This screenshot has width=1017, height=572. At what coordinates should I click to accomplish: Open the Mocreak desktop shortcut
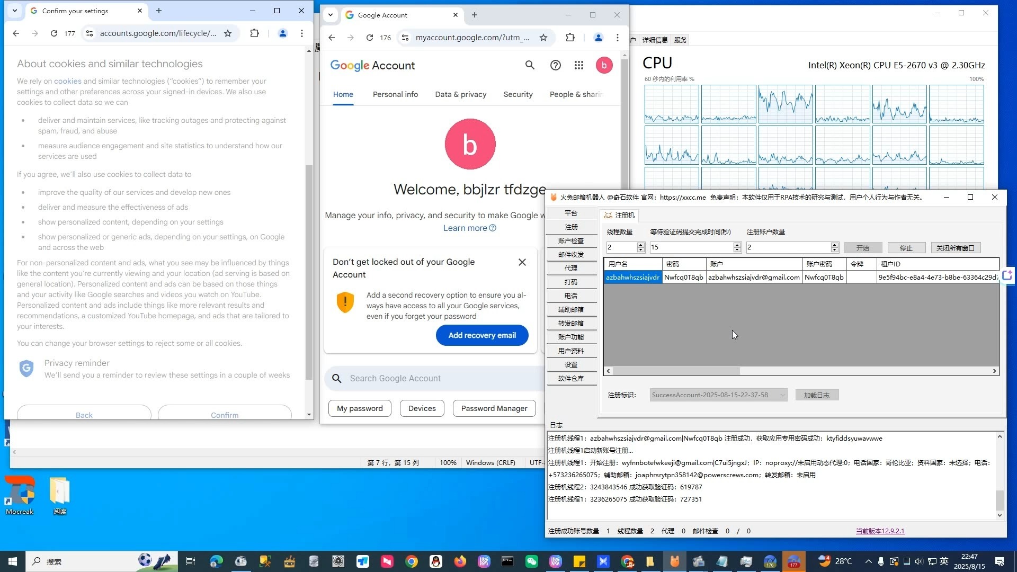[20, 495]
